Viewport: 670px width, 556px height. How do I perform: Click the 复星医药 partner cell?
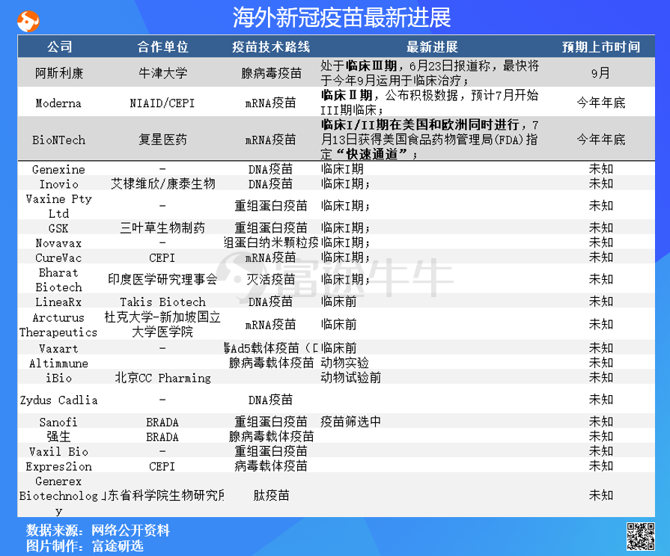click(x=162, y=140)
